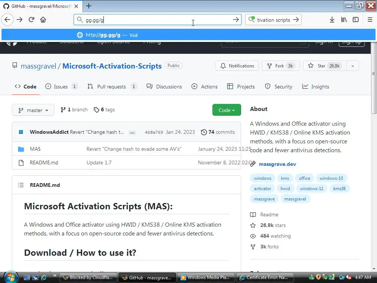Select the kms topic tag
The height and width of the screenshot is (283, 377).
pyautogui.click(x=285, y=178)
